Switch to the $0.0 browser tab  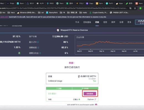click(x=30, y=3)
